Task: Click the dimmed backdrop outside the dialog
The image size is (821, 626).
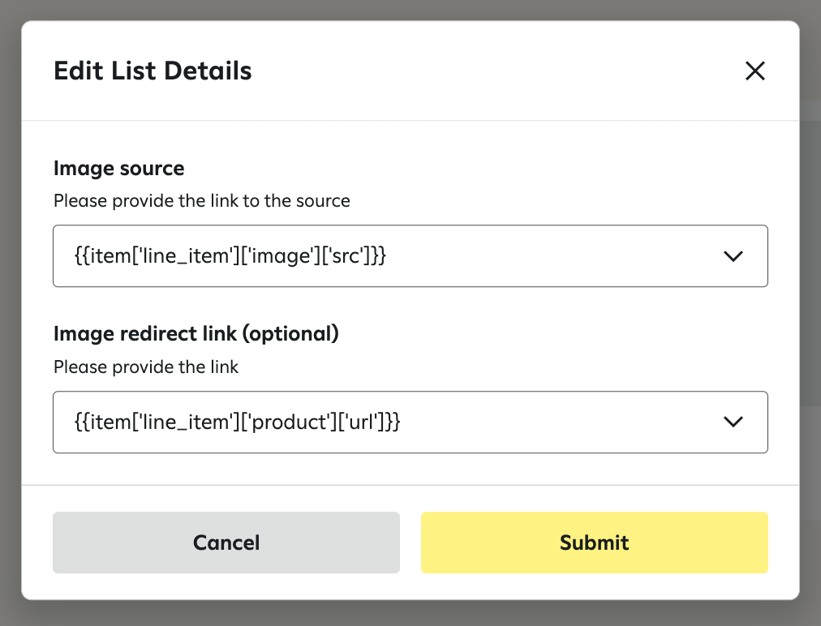Action: pyautogui.click(x=811, y=324)
